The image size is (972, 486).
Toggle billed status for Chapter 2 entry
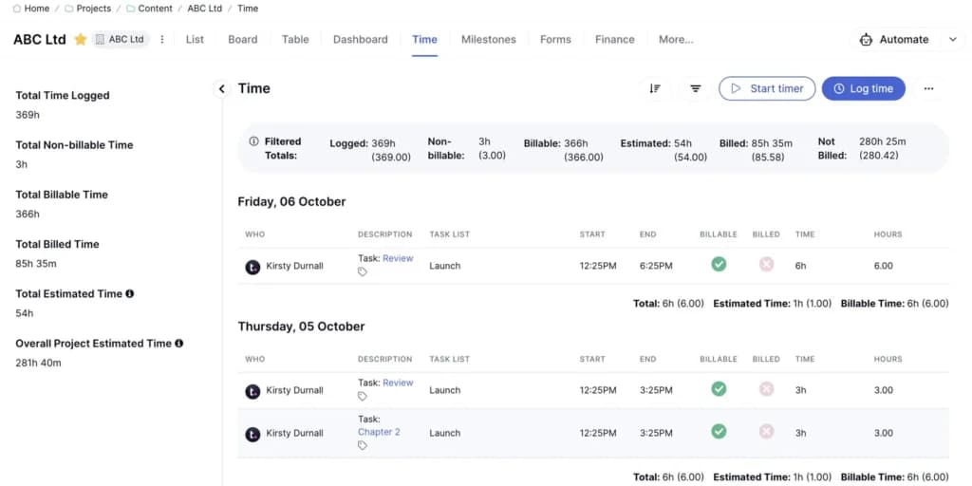767,432
